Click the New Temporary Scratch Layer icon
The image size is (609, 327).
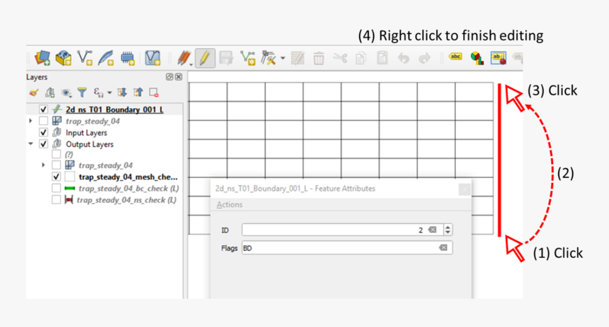coord(127,58)
